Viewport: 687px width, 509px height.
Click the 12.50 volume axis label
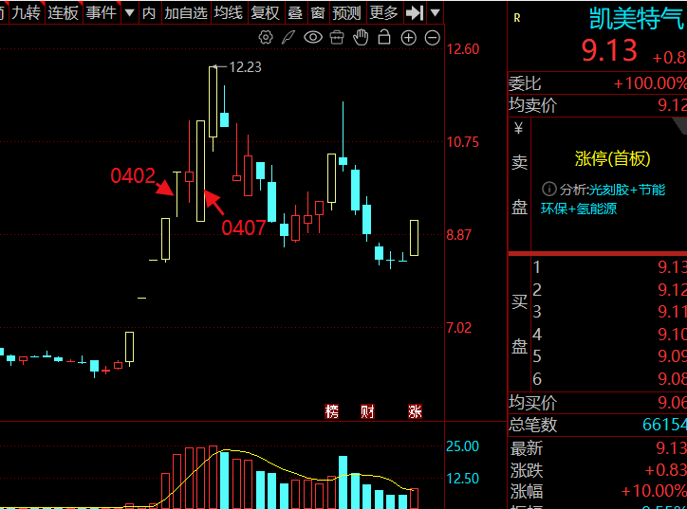pos(463,479)
